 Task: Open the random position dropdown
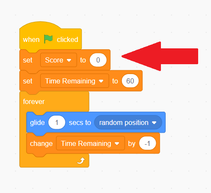[x=128, y=122]
